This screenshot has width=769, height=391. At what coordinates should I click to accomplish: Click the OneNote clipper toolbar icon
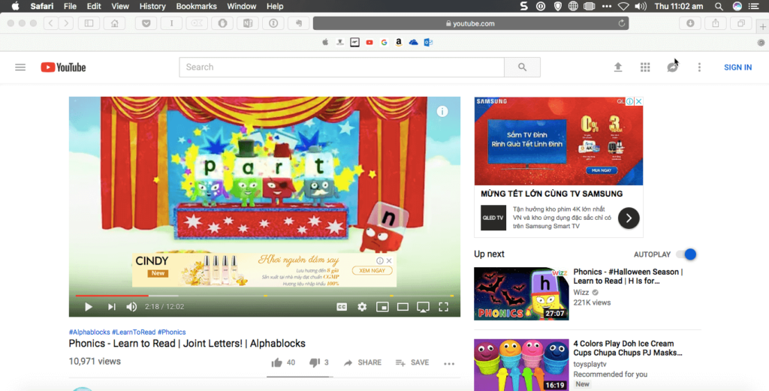coord(248,23)
